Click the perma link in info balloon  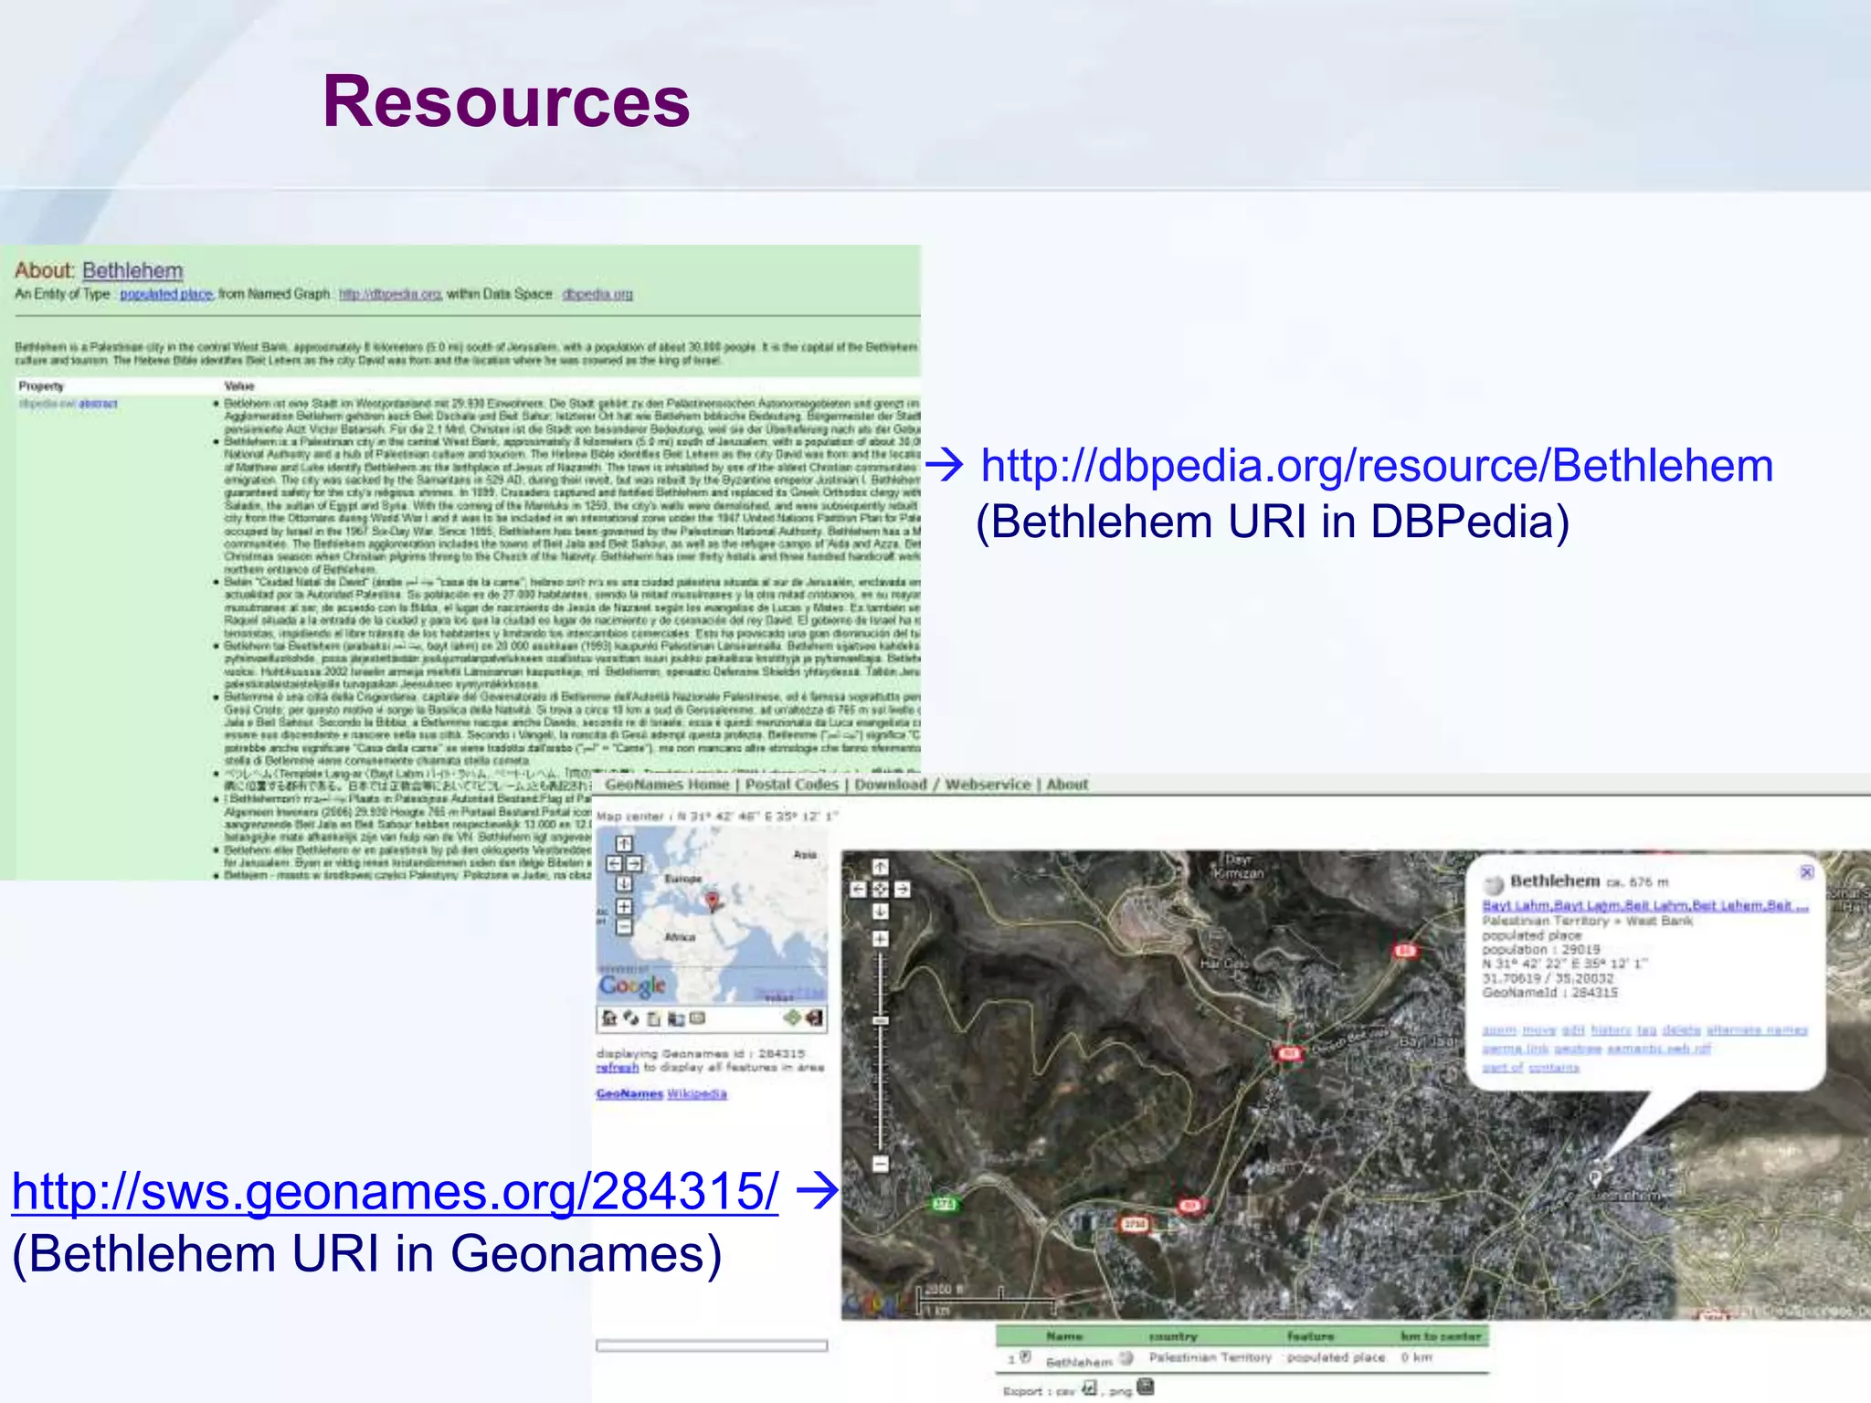pyautogui.click(x=1515, y=1048)
